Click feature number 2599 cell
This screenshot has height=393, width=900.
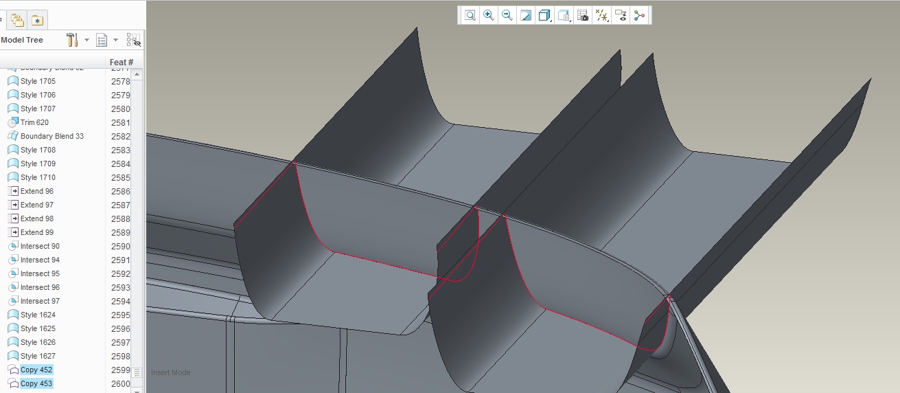pyautogui.click(x=120, y=370)
